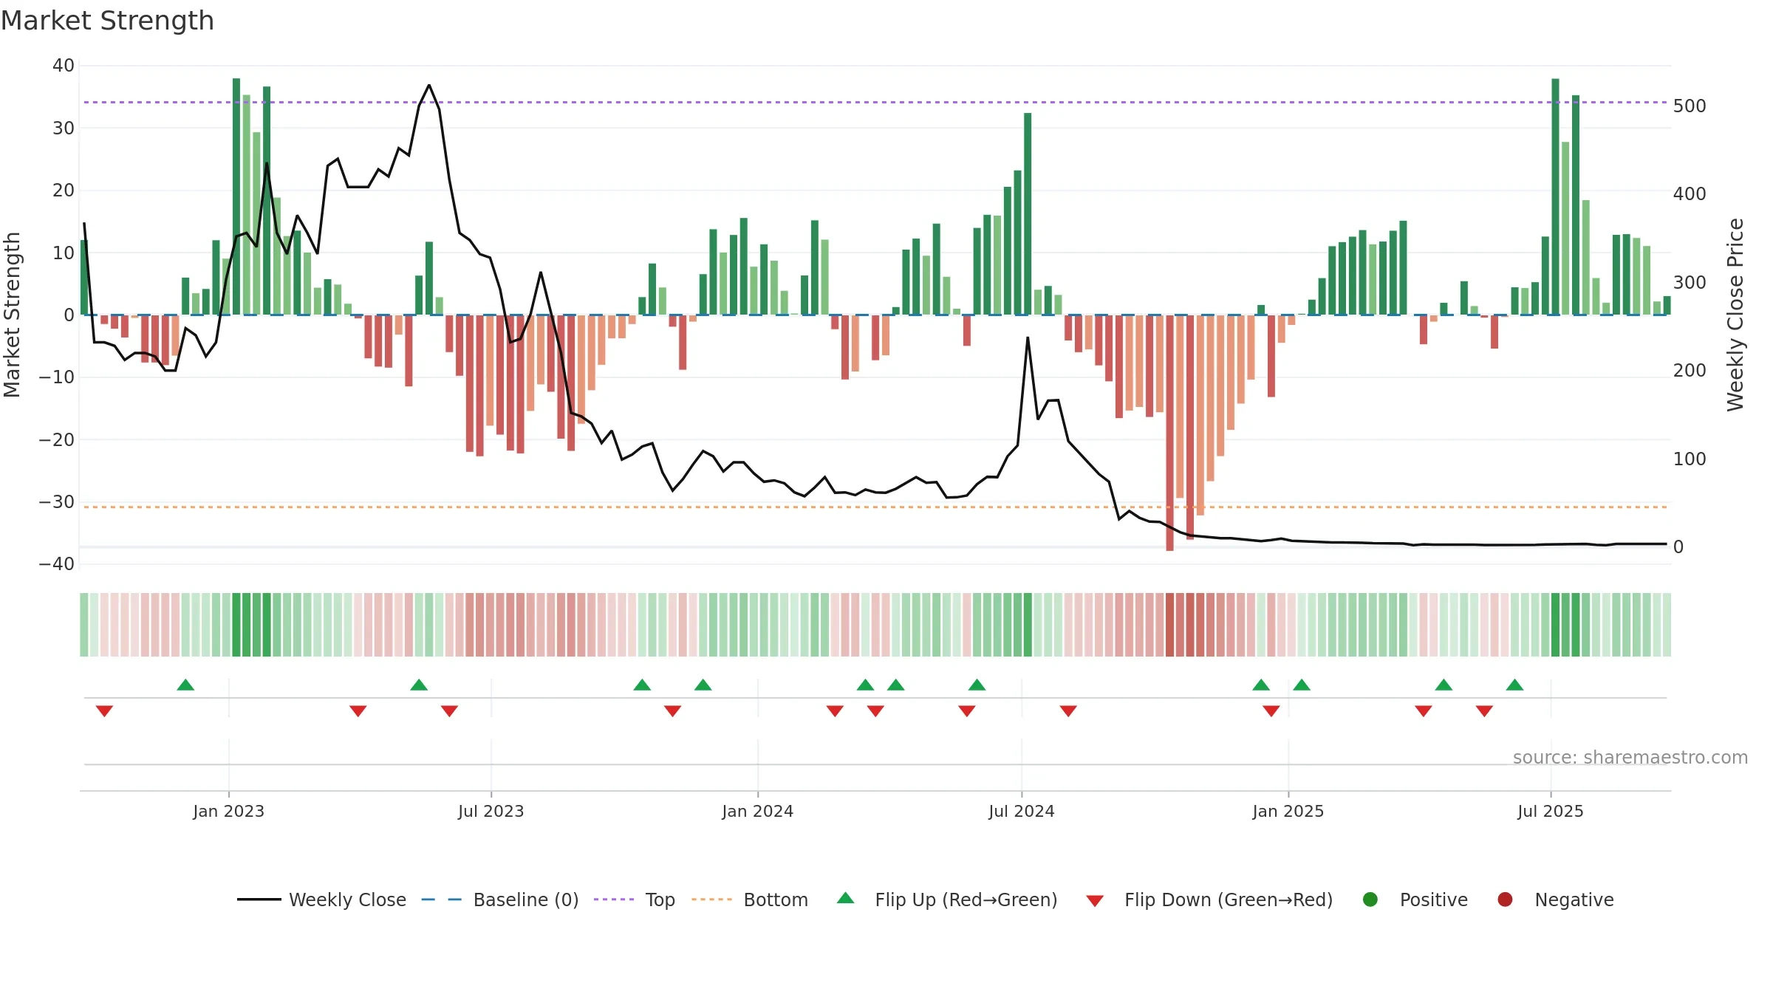Click the dark red heatmap cell after Jul 2024
Screen dimensions: 1773x997
pos(1169,625)
